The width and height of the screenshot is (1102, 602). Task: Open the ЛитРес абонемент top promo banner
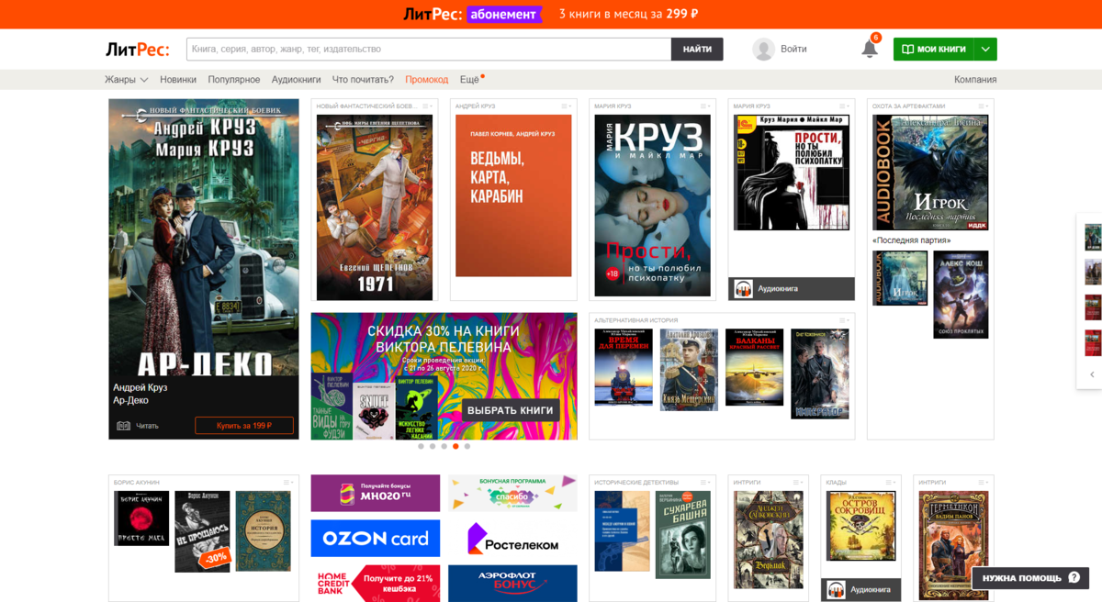[551, 14]
